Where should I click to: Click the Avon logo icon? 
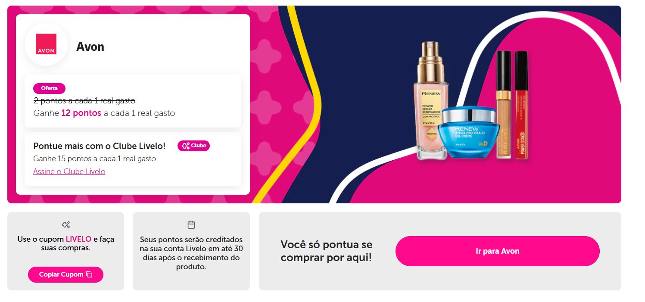tap(46, 44)
